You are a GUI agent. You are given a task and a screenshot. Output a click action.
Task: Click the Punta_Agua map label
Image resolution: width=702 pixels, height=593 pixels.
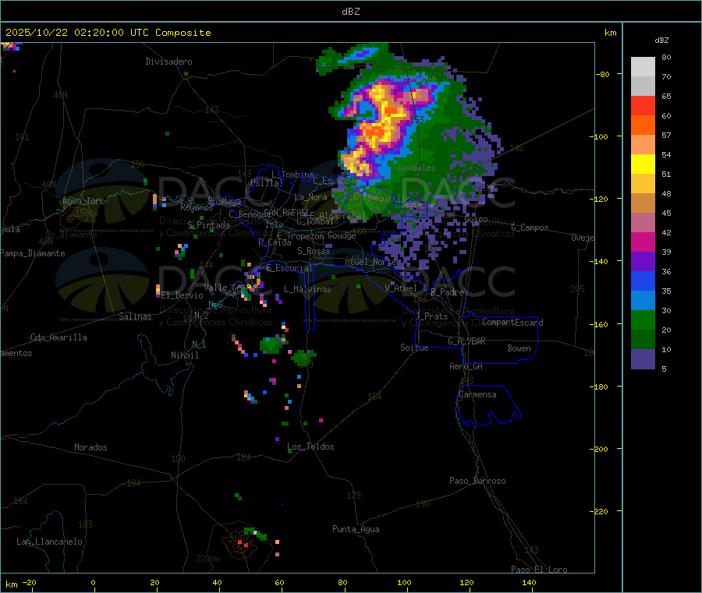click(356, 530)
